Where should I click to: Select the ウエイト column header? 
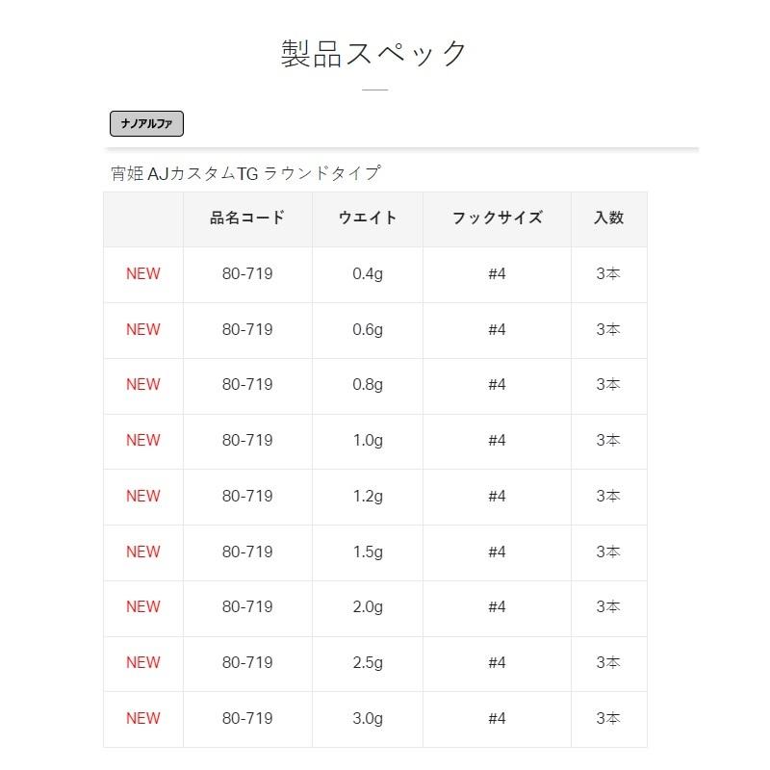[368, 218]
